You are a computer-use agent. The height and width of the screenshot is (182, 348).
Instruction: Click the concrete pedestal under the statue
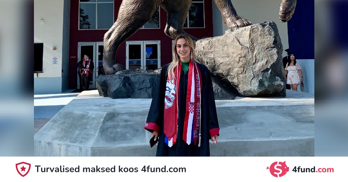(x=174, y=124)
